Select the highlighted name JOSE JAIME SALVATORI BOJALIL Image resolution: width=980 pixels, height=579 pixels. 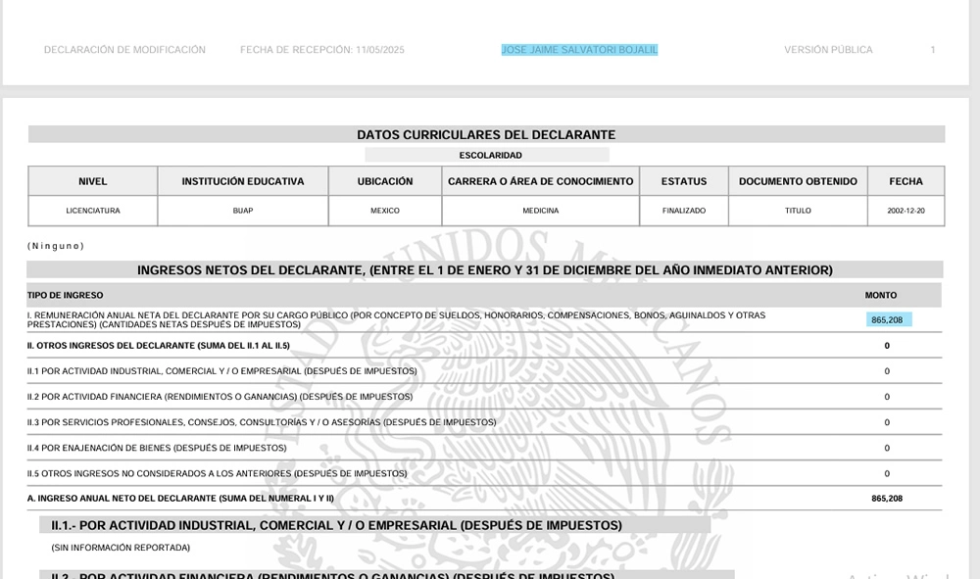579,50
